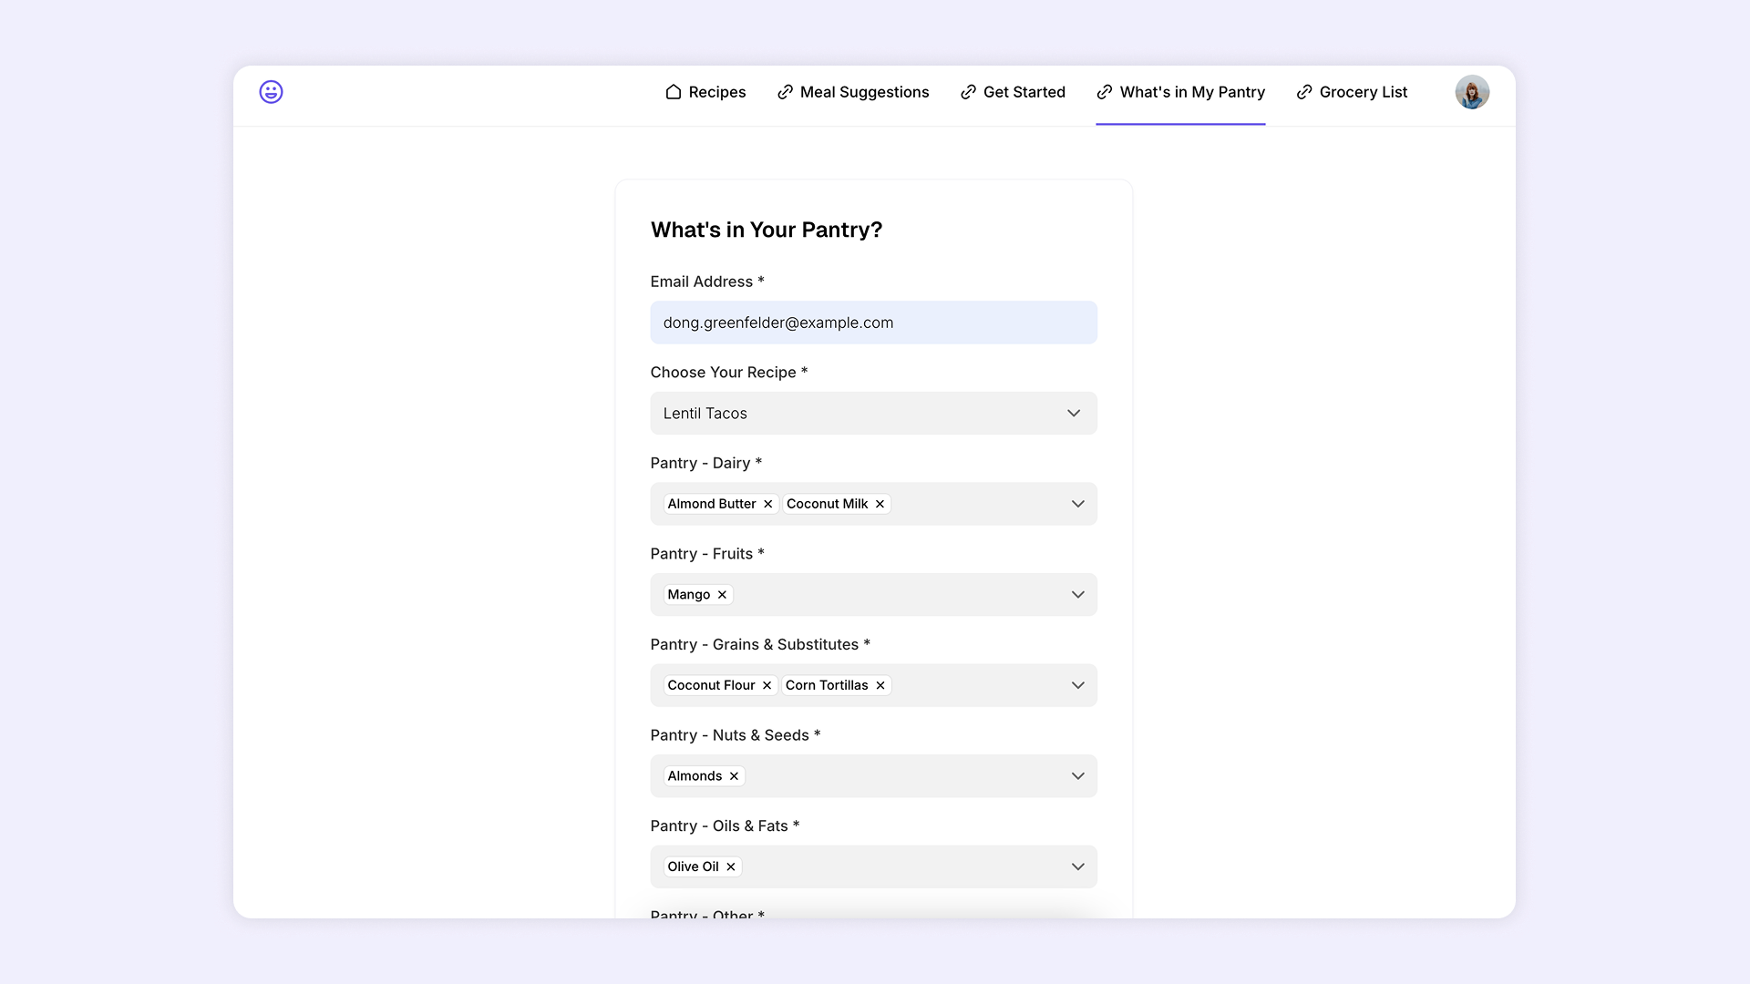Follow the Get Started link
This screenshot has width=1750, height=984.
(1013, 92)
